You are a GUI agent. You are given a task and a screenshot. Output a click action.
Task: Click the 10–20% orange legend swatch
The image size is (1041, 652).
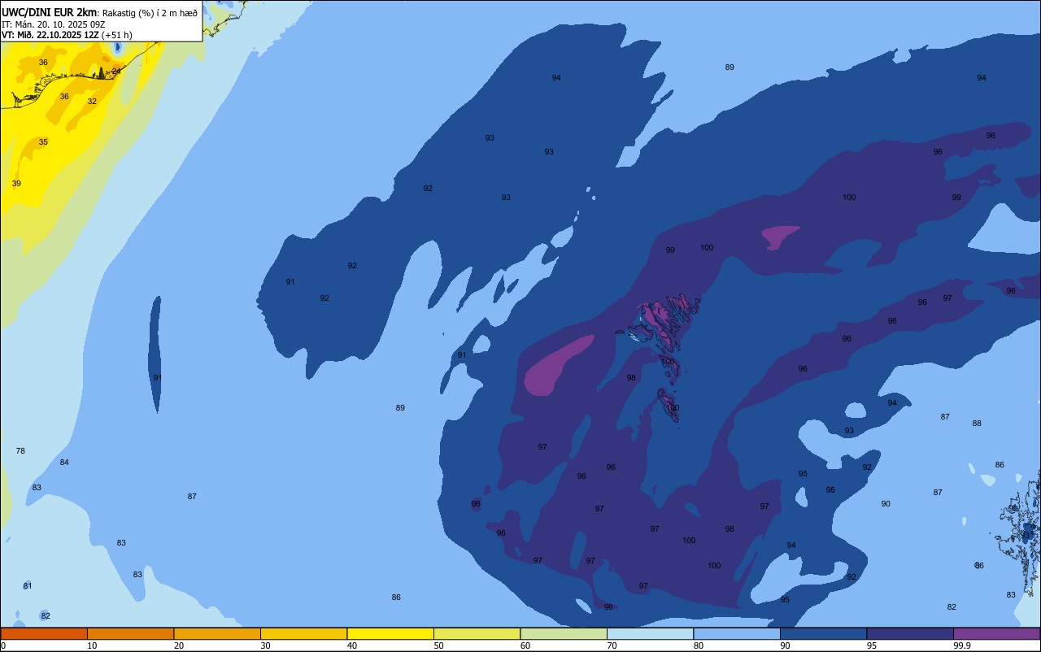pyautogui.click(x=130, y=633)
